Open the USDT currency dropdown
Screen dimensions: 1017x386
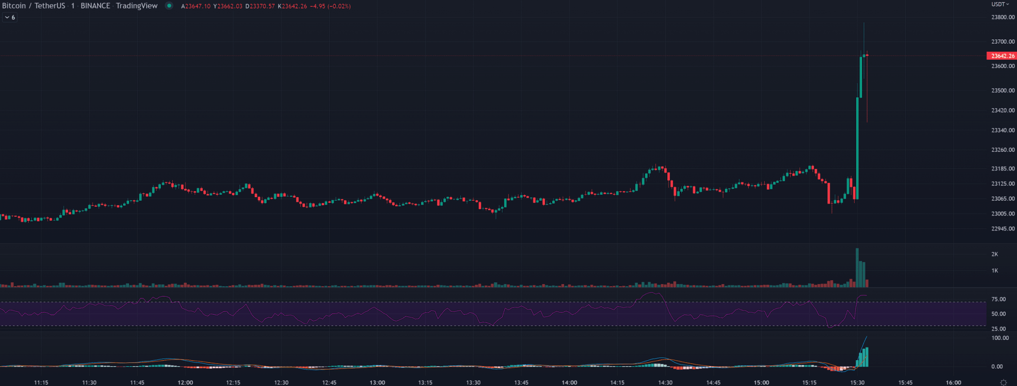1000,4
